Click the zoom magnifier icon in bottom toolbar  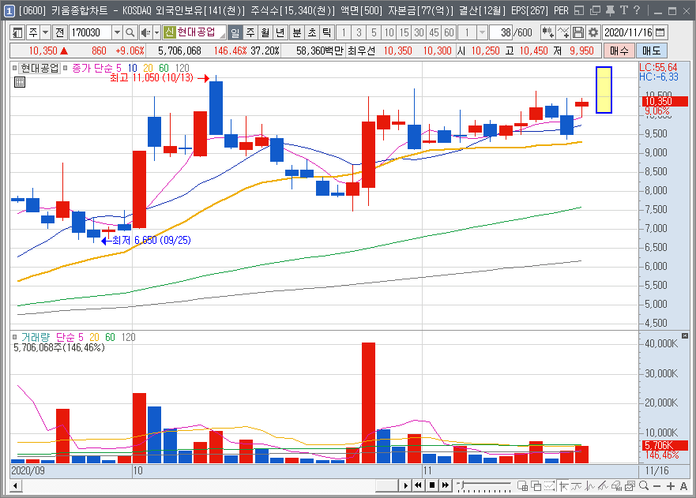[644, 486]
